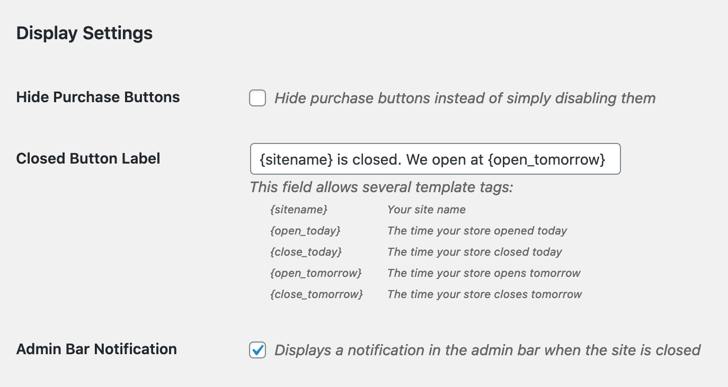Click the 'Hide Purchase Buttons' row label
Image resolution: width=728 pixels, height=387 pixels.
(x=98, y=97)
